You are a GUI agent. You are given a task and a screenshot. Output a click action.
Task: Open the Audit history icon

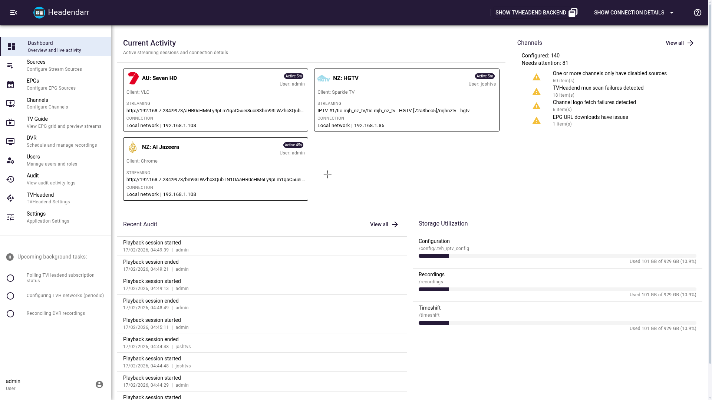[x=10, y=180]
